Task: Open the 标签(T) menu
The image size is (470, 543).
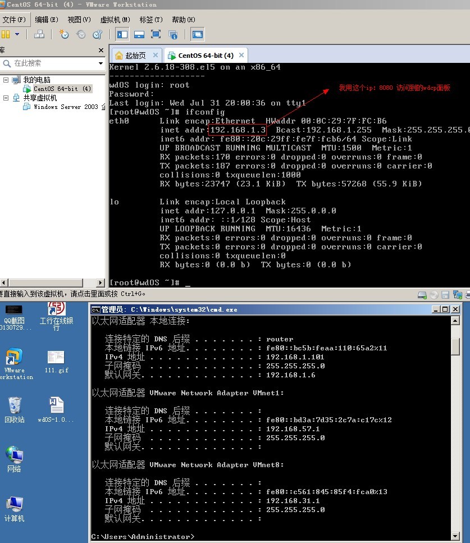Action: coord(151,20)
